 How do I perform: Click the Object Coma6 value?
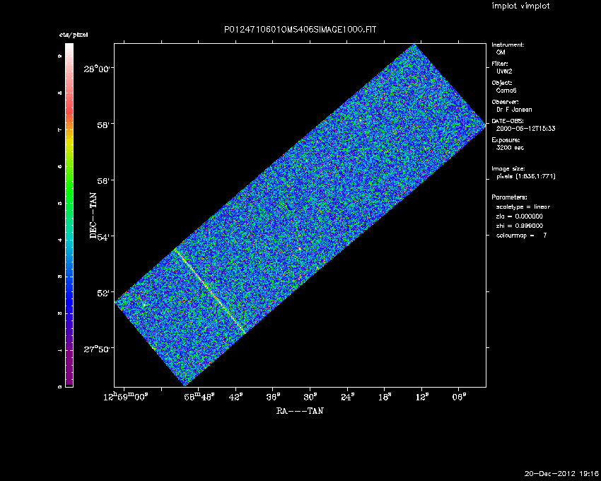pos(506,91)
